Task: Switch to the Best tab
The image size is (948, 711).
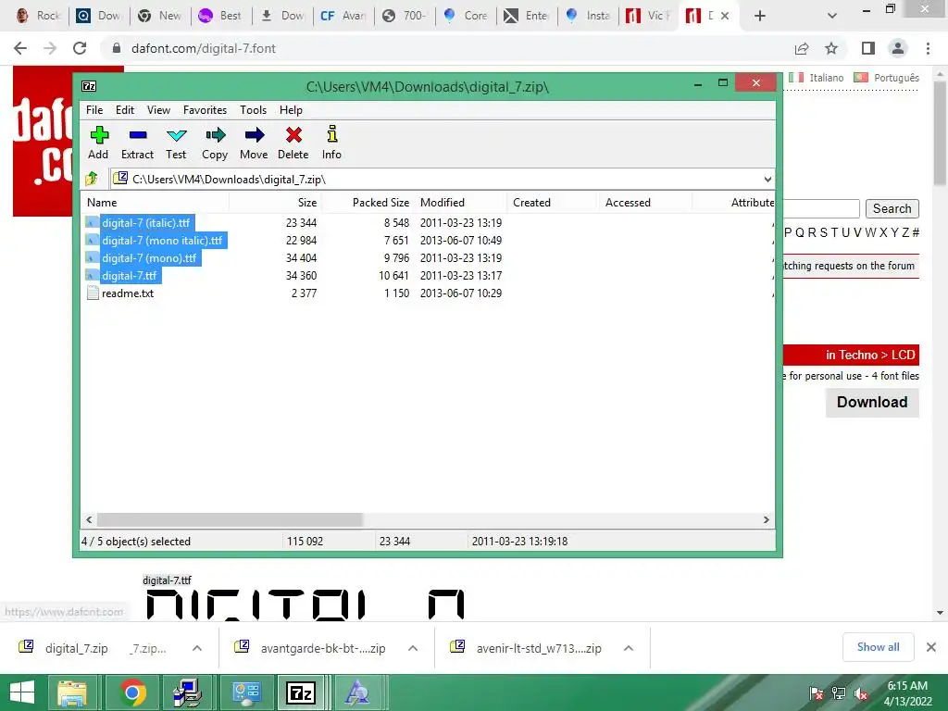Action: pos(220,16)
